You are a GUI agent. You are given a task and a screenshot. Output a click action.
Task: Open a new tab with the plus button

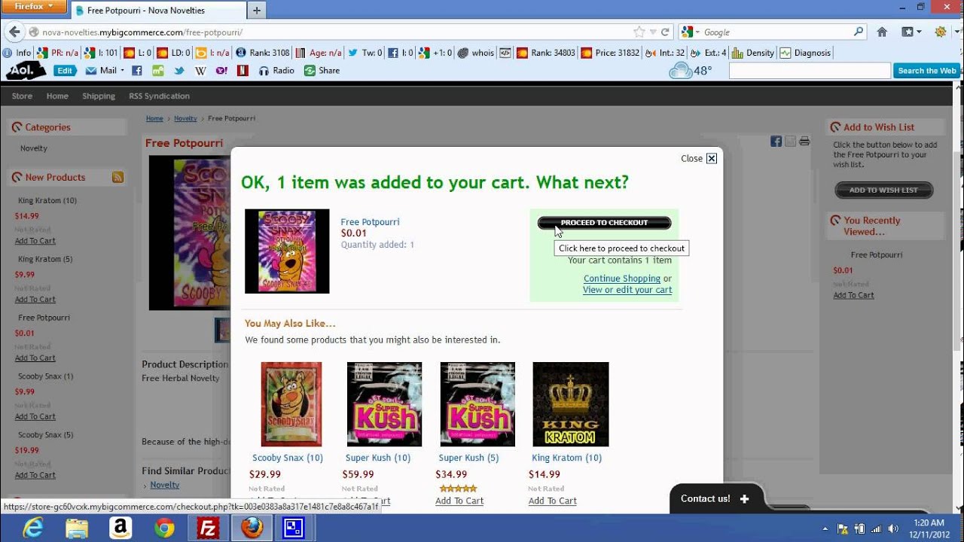pos(257,11)
